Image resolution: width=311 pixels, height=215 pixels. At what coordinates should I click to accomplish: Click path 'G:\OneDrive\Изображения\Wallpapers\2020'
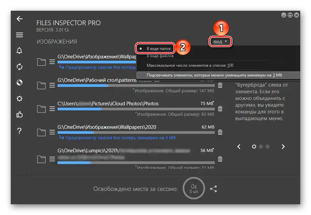click(x=107, y=127)
